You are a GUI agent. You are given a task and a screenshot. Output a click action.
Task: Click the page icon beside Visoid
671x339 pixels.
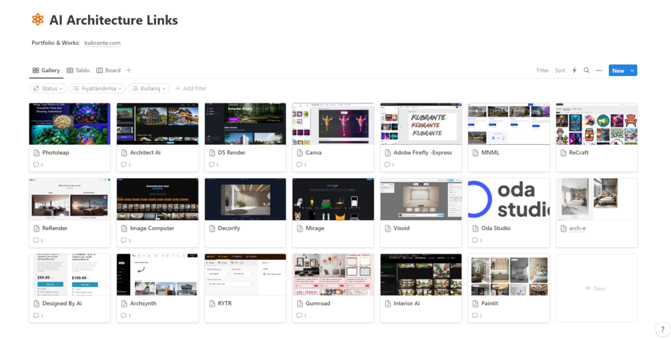click(388, 228)
